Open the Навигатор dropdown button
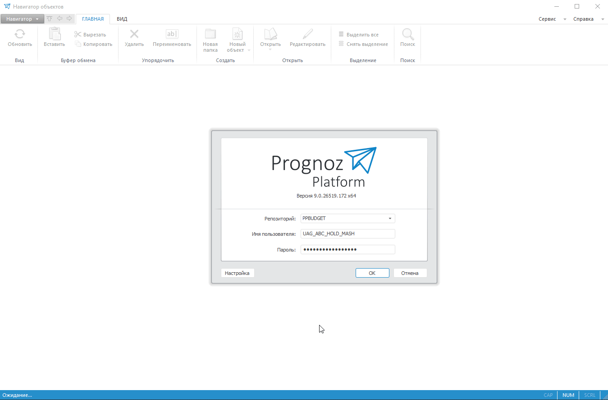The image size is (608, 400). 23,19
